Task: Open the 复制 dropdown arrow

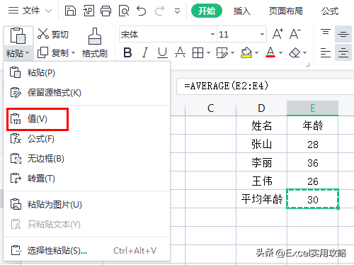Action: [x=73, y=52]
